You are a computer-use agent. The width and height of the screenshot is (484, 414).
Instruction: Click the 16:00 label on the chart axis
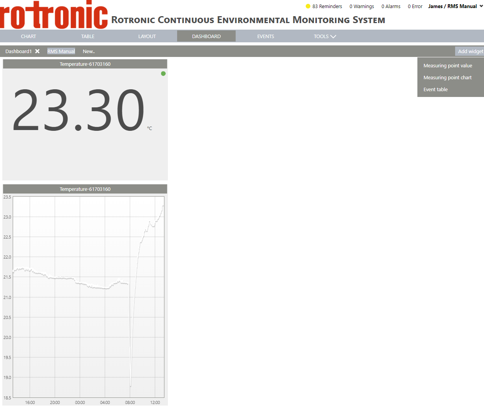click(x=30, y=402)
